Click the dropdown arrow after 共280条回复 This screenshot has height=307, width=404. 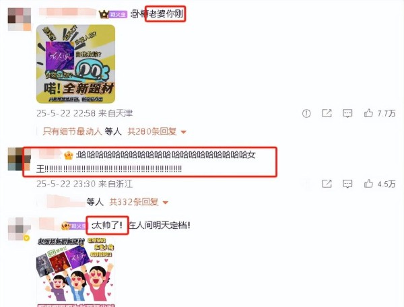(x=183, y=132)
